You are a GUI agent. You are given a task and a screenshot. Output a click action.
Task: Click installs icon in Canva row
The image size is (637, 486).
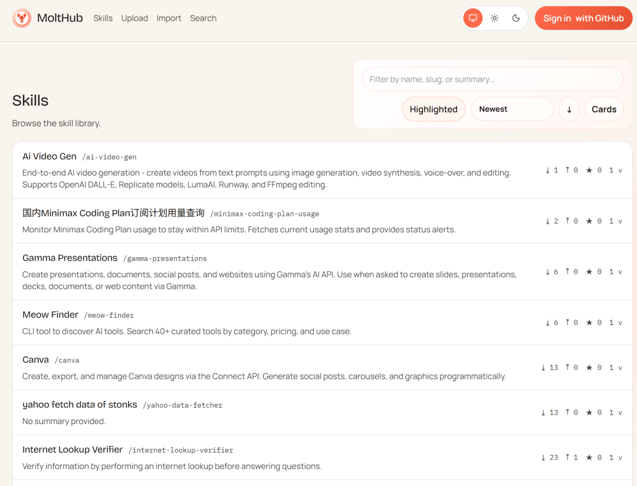coord(567,367)
